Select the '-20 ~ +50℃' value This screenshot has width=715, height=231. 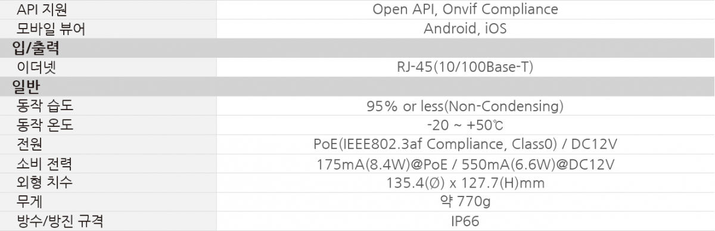tap(465, 125)
